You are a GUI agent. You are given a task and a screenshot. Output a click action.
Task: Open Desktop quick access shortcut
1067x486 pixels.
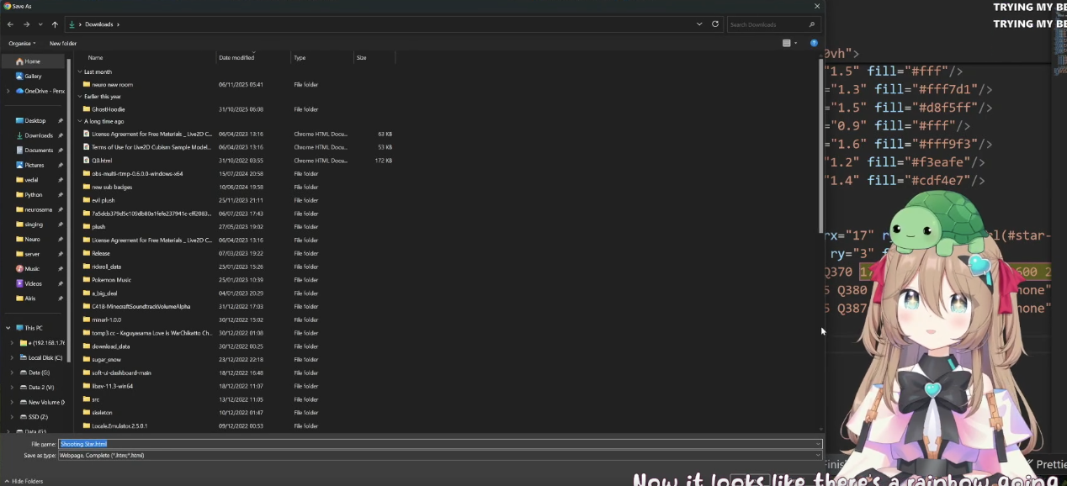click(x=35, y=120)
